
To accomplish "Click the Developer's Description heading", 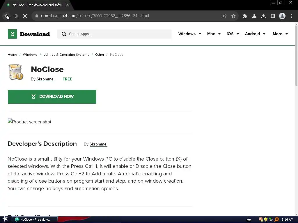I will [x=42, y=144].
